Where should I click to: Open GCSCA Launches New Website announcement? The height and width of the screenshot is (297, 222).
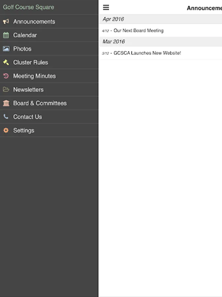pyautogui.click(x=160, y=53)
